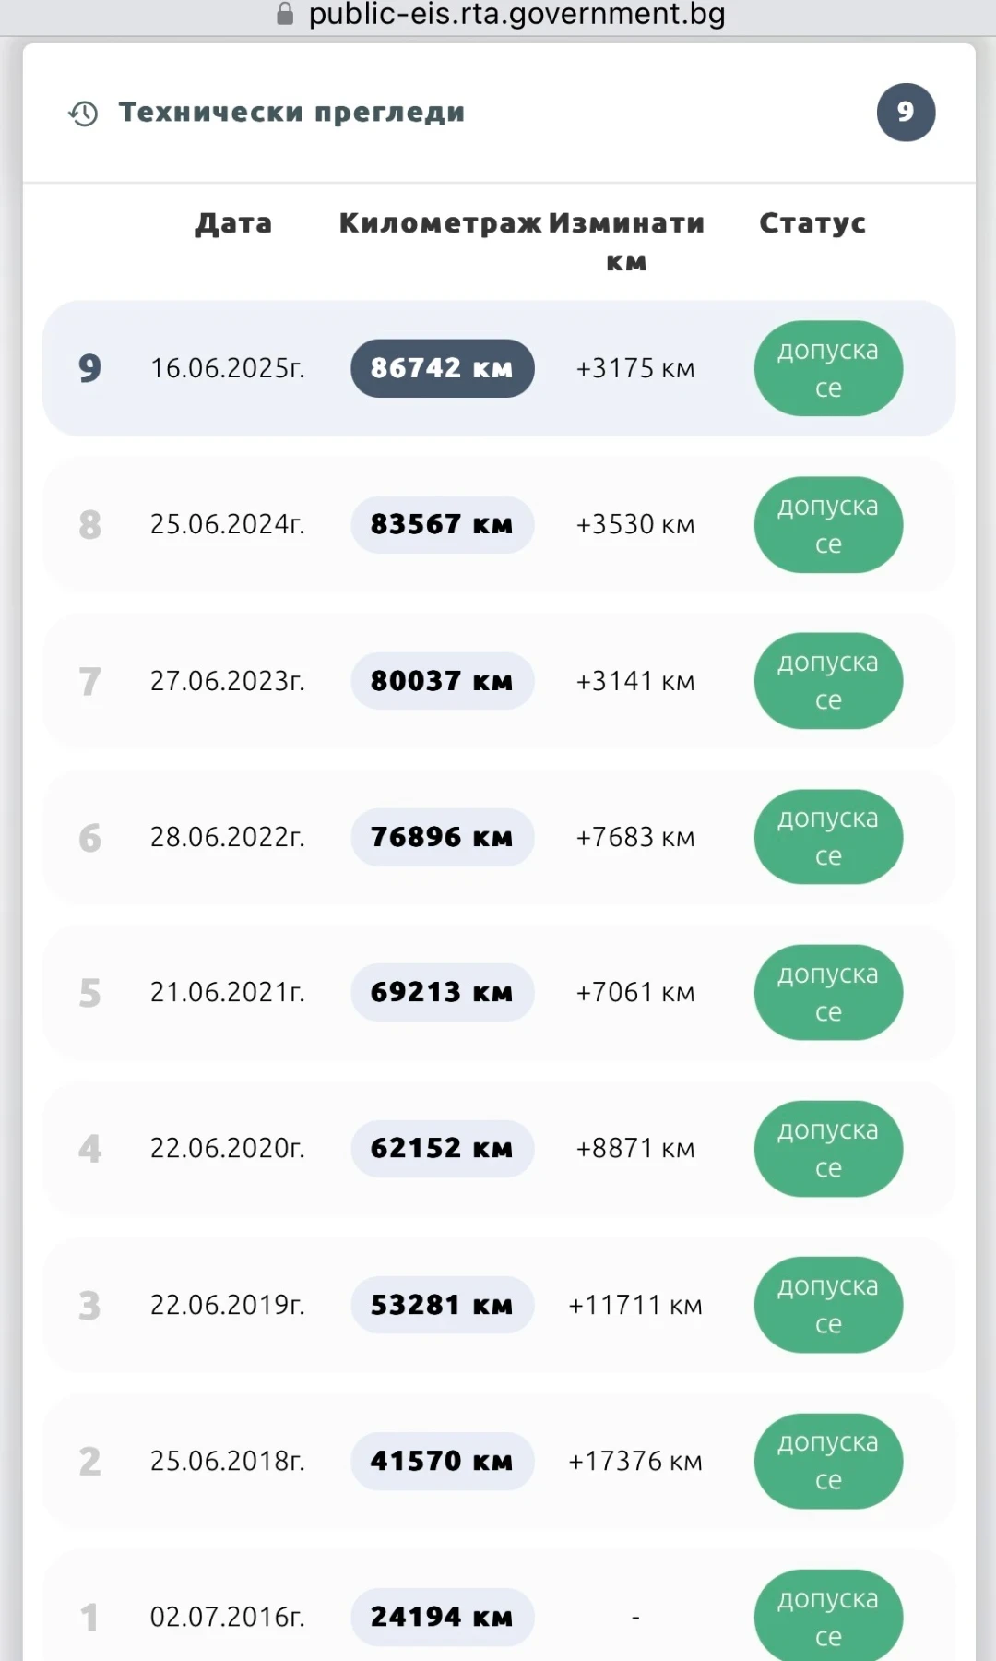Click the count badge showing 9

906,113
